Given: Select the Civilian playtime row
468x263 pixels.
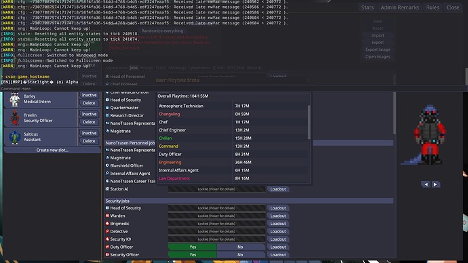Looking at the screenshot, I should (x=233, y=138).
